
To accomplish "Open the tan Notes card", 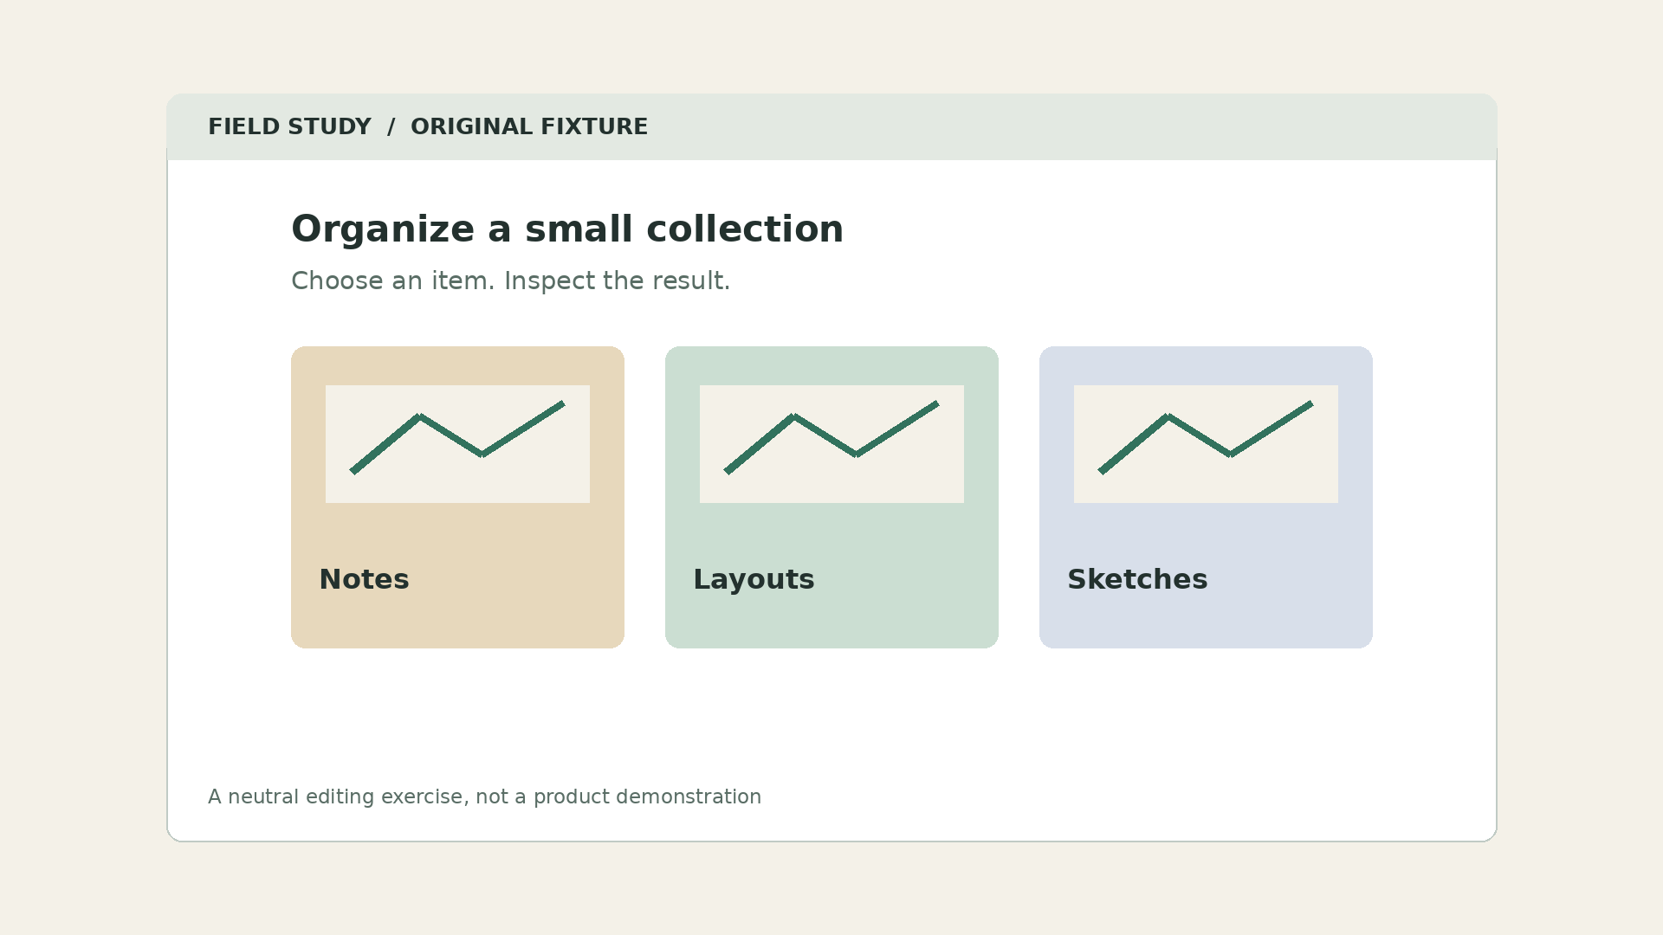I will tap(457, 497).
